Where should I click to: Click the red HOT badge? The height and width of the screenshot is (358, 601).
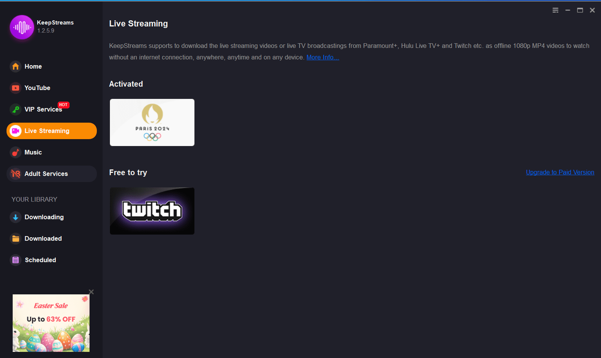pyautogui.click(x=63, y=105)
